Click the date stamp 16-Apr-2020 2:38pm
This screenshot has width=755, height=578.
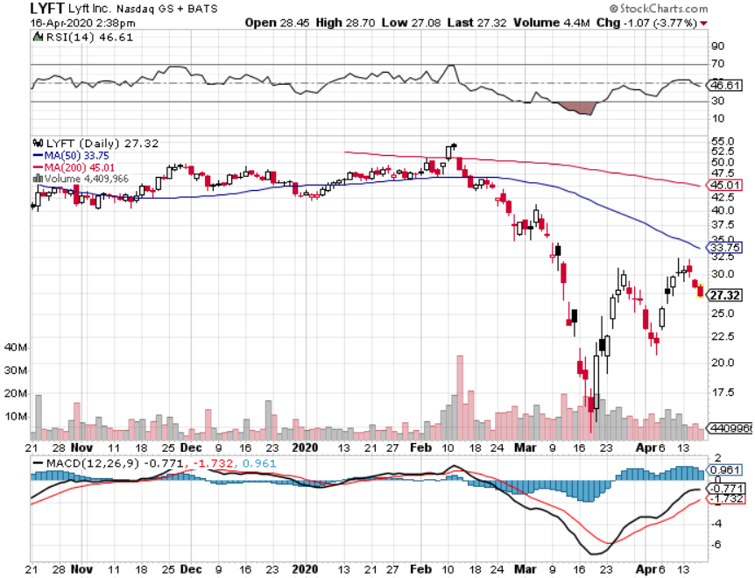(83, 23)
